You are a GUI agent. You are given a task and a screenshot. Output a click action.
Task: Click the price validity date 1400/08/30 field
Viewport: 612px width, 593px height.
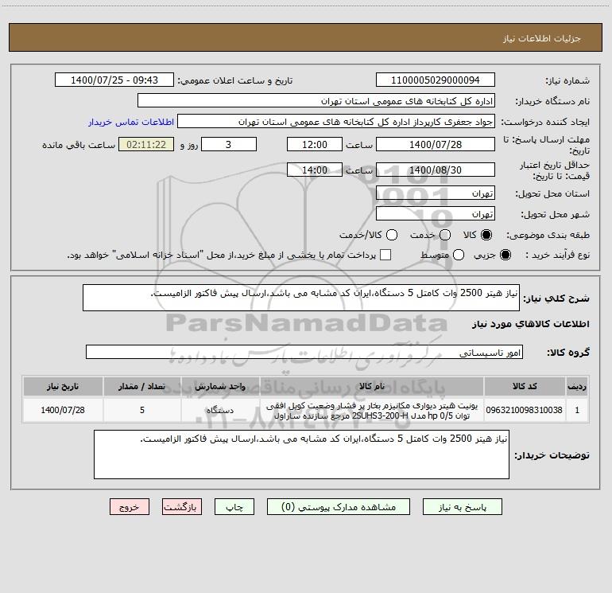436,170
